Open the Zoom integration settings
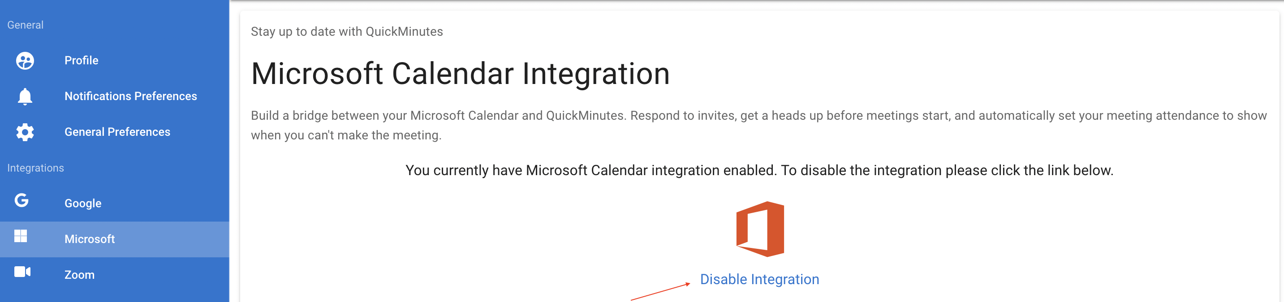The image size is (1284, 302). click(x=79, y=275)
